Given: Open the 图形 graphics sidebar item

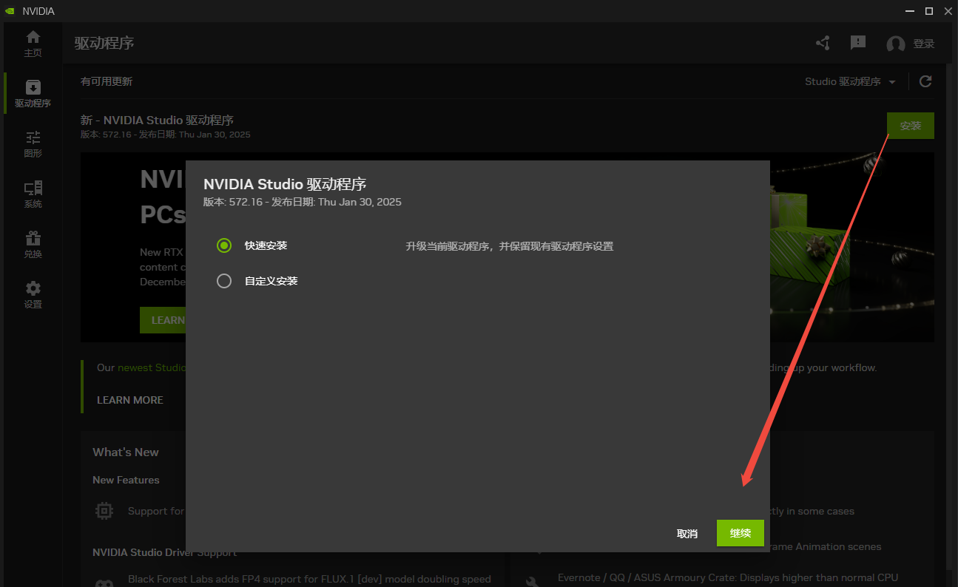Looking at the screenshot, I should point(33,144).
